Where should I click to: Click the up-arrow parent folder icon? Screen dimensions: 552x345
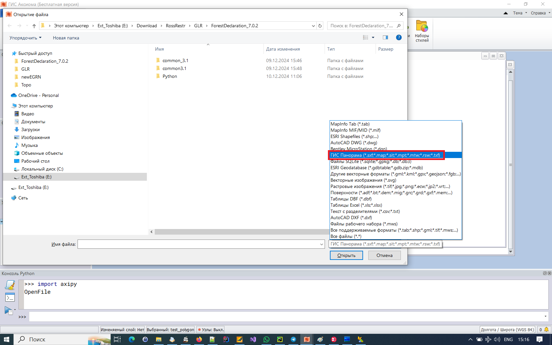(34, 26)
